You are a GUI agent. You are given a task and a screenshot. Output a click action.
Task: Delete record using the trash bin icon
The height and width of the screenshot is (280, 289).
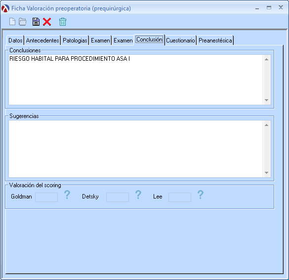tap(63, 22)
